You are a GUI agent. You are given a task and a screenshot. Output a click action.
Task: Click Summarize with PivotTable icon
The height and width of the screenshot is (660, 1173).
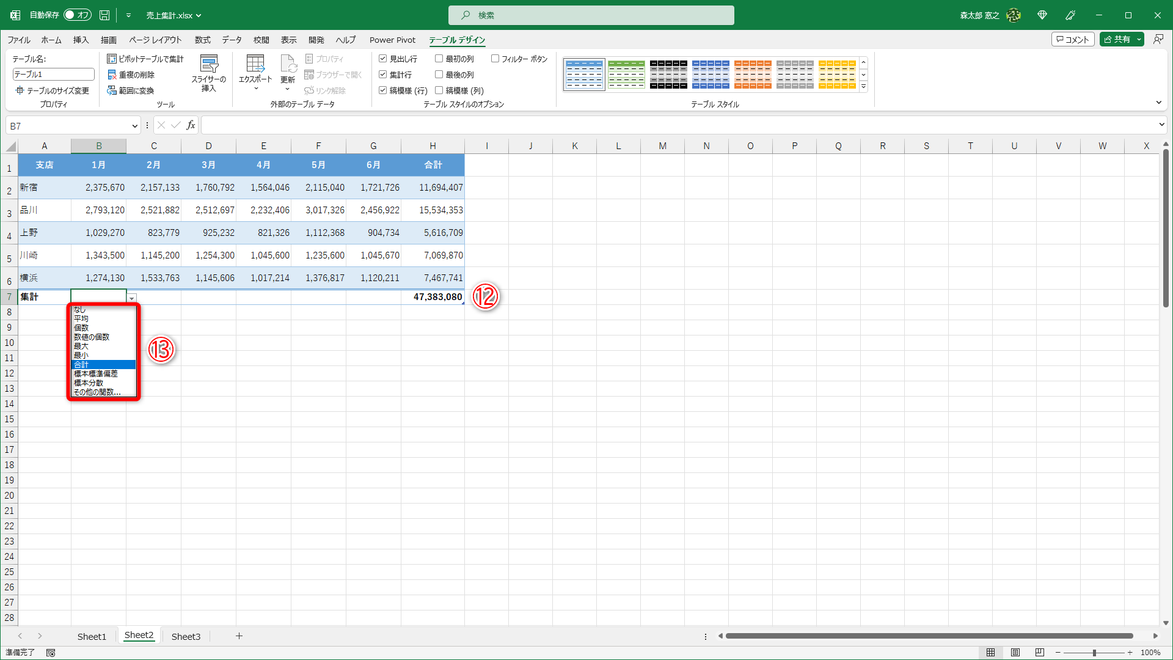click(x=112, y=59)
